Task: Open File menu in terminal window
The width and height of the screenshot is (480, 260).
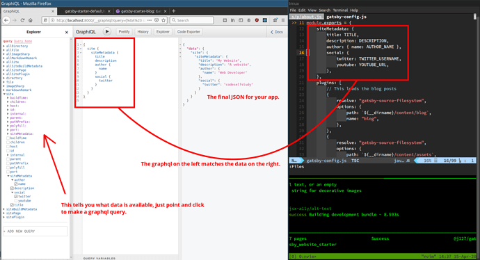Action: click(x=293, y=10)
